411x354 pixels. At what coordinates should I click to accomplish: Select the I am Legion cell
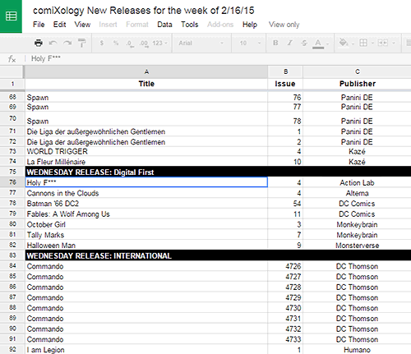[x=146, y=350]
